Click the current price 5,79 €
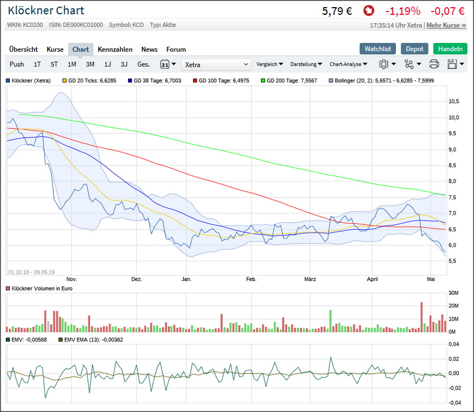This screenshot has width=474, height=412. pos(337,11)
